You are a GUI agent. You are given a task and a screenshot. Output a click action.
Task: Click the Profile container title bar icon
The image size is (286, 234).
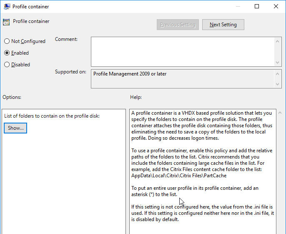pos(7,7)
